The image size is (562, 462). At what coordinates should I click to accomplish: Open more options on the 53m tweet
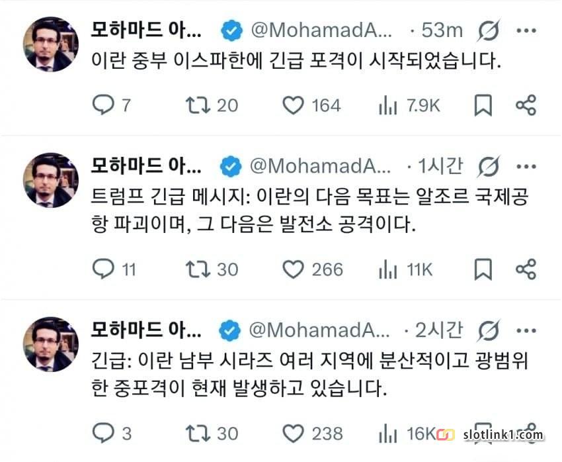[526, 30]
